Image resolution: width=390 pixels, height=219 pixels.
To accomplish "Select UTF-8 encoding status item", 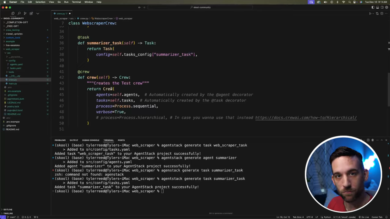I will [309, 217].
